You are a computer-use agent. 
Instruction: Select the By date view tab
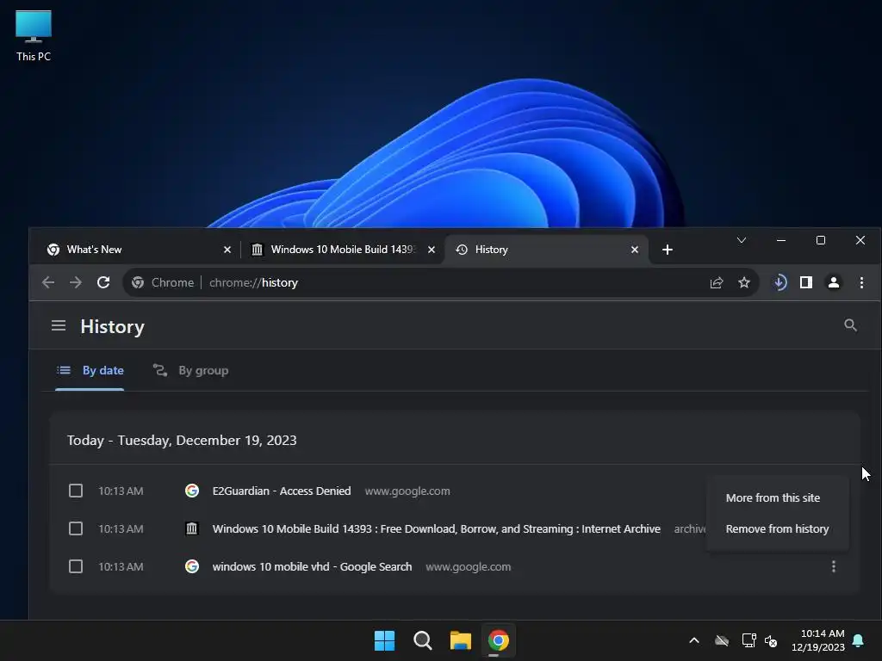point(90,370)
